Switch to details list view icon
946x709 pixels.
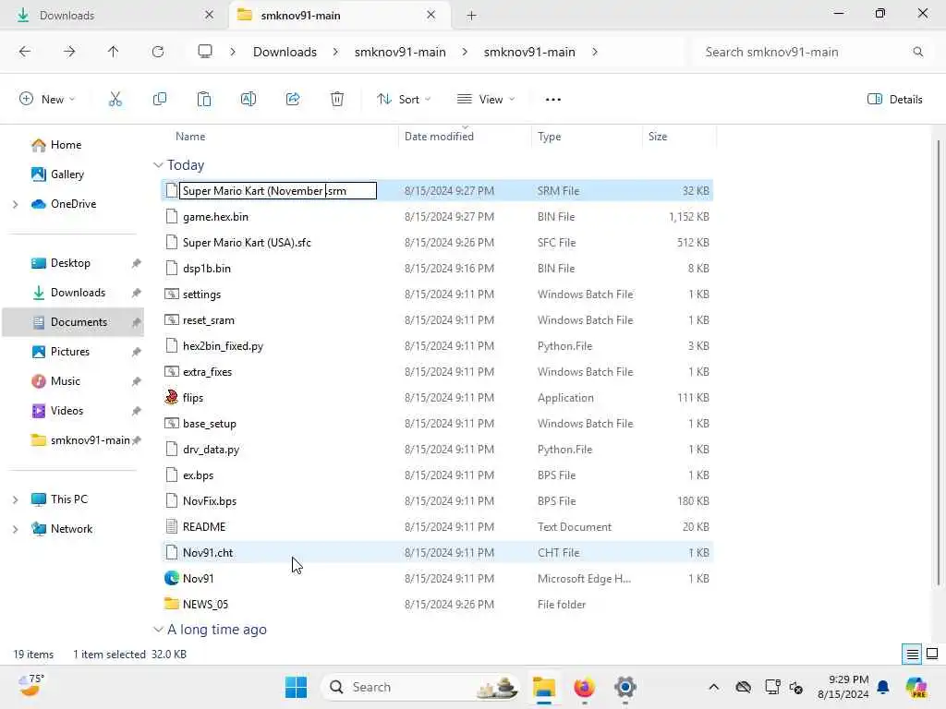tap(912, 655)
